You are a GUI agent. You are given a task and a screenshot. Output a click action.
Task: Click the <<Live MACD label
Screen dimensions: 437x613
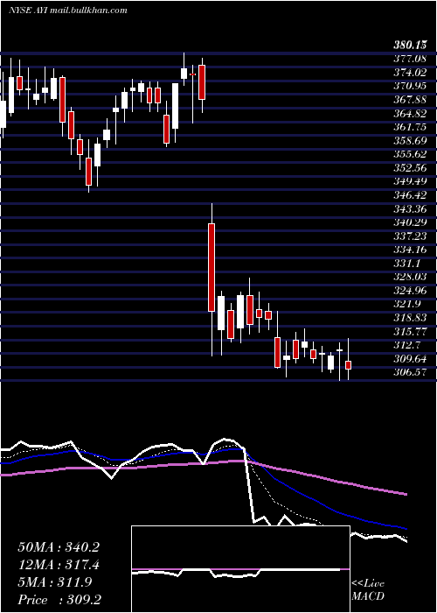[368, 590]
